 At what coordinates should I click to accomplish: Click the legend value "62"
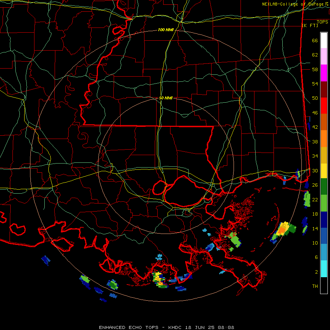pos(315,55)
